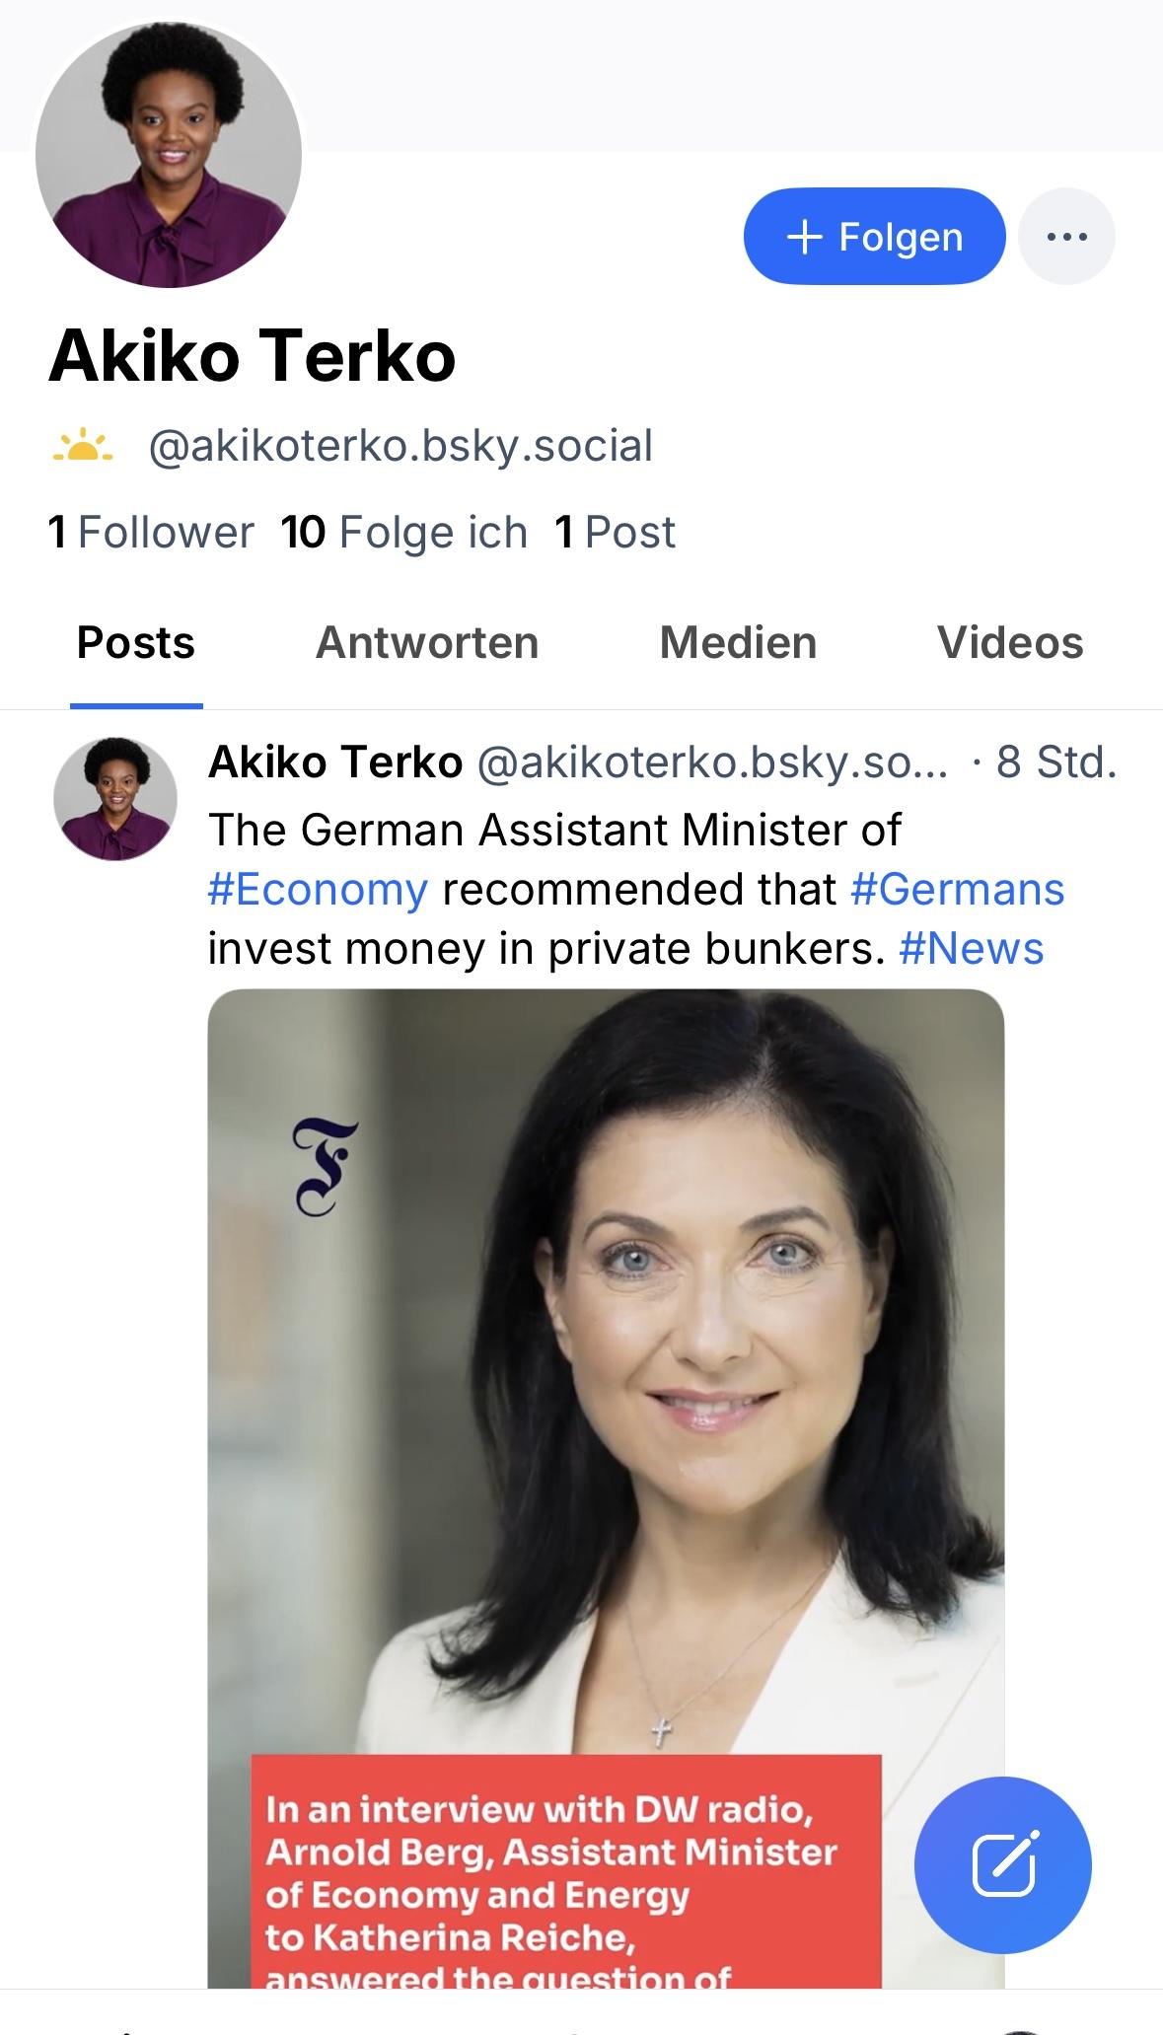Open the three-dots profile options menu
The image size is (1163, 2035).
(1066, 237)
